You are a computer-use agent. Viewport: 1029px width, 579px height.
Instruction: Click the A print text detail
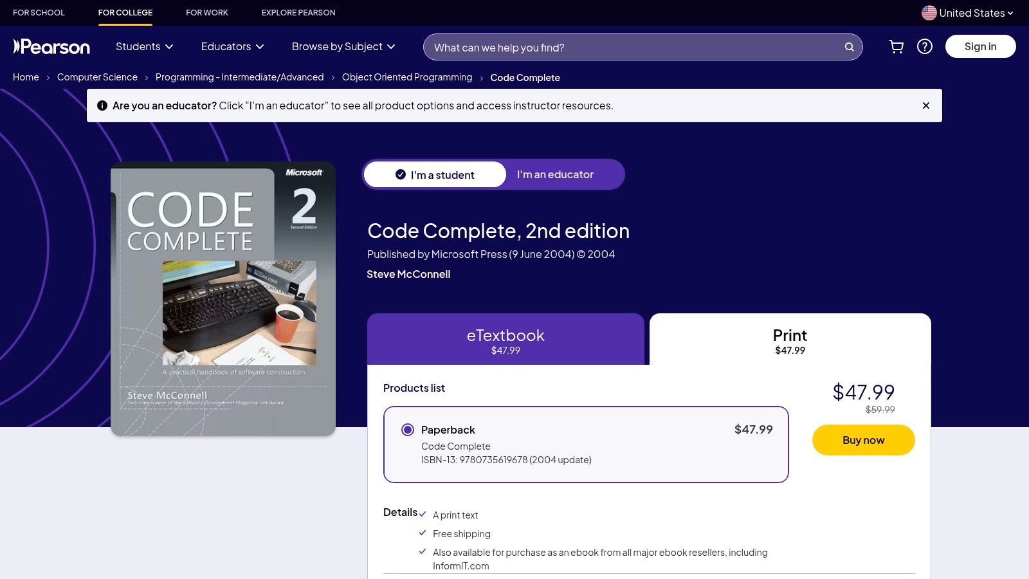pyautogui.click(x=455, y=515)
